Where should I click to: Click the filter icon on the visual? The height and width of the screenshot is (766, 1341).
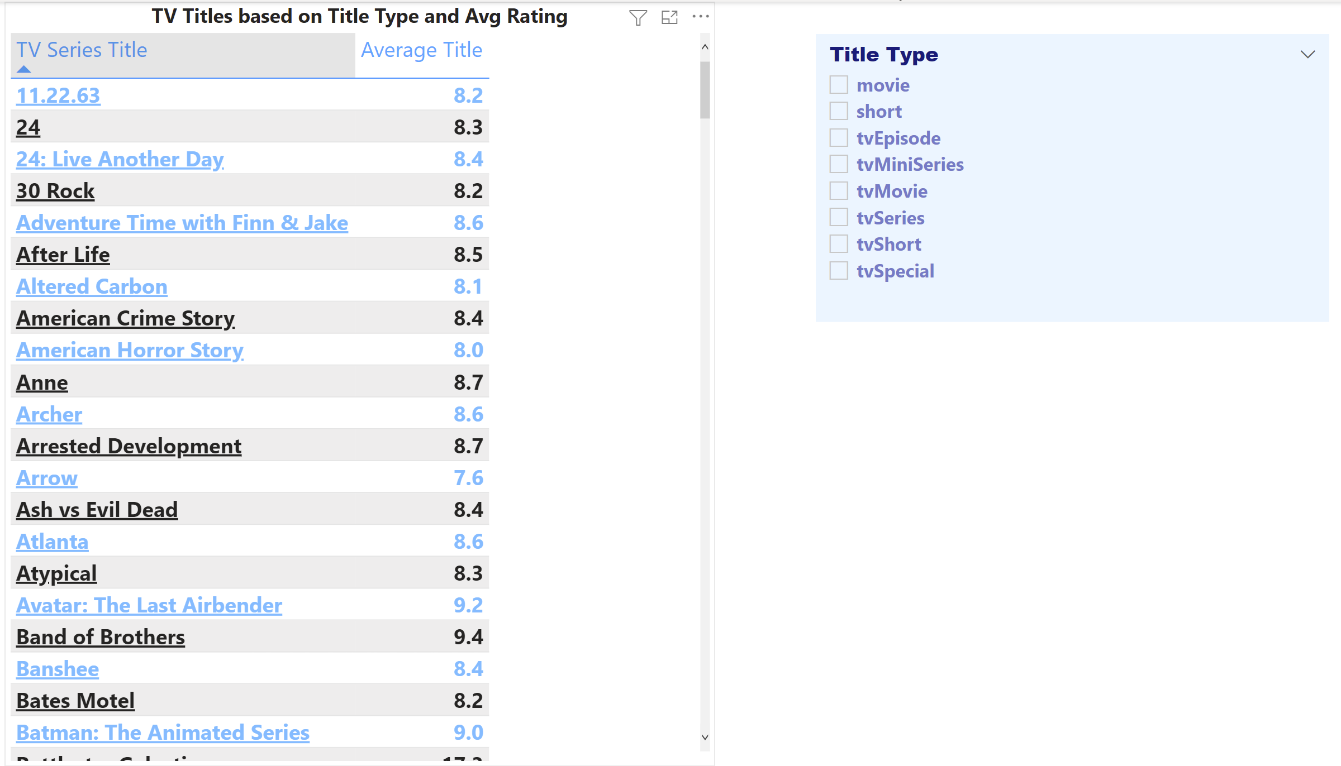coord(638,18)
